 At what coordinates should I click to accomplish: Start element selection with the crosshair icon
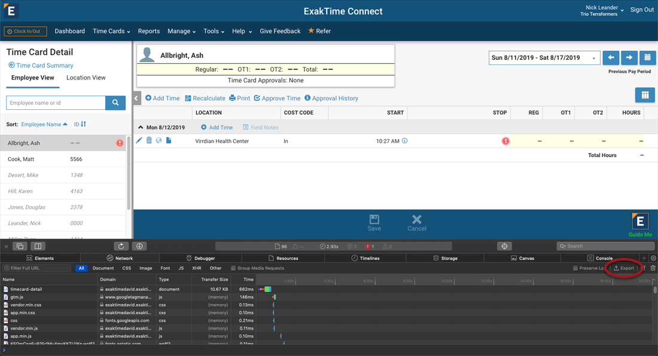(x=504, y=246)
